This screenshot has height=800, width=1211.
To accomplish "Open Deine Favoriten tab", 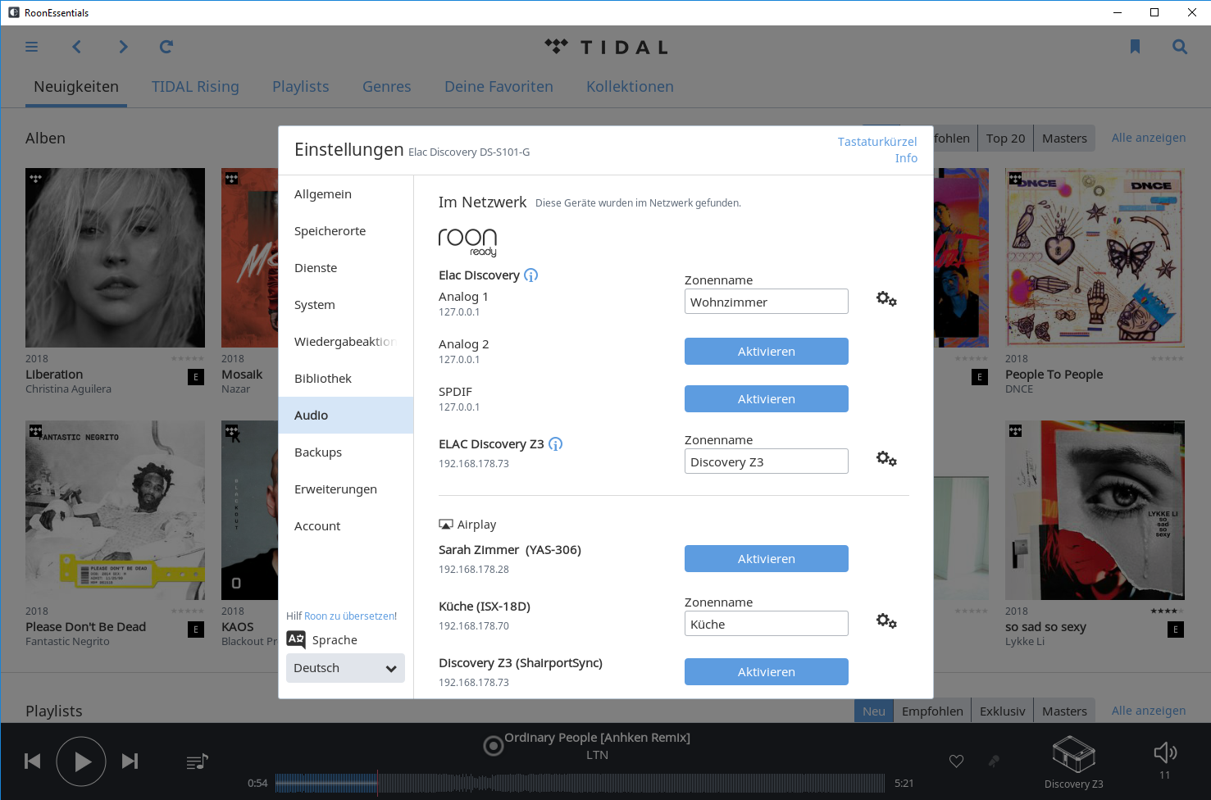I will pos(499,87).
